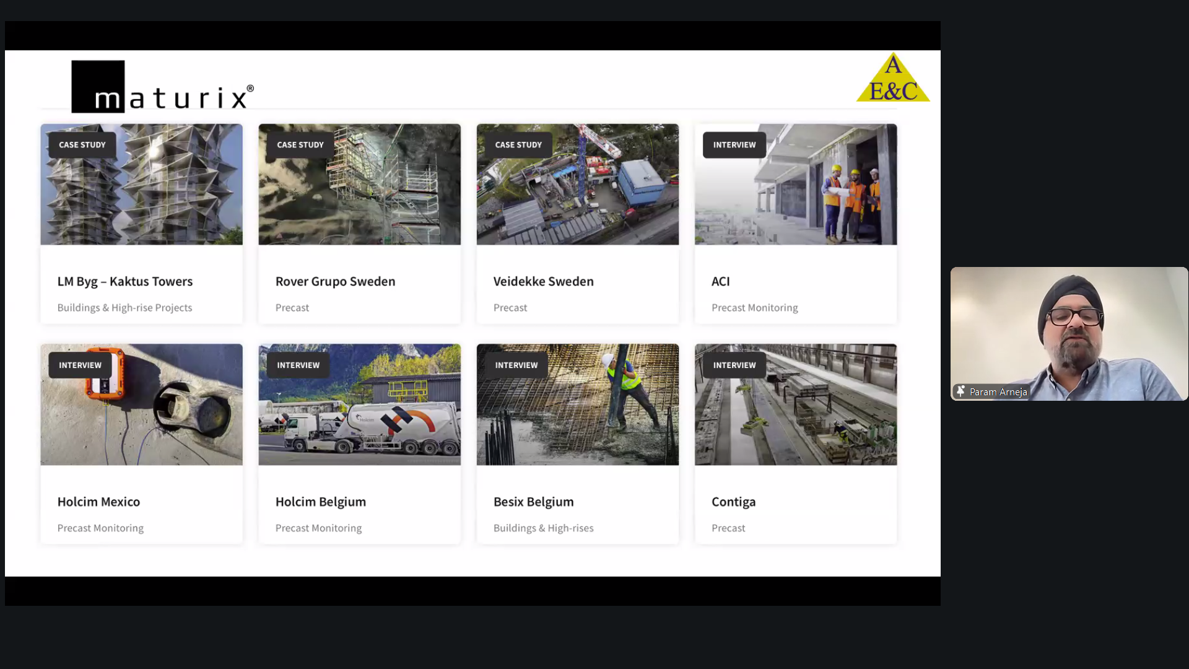Click the ACI card title
The image size is (1189, 669).
coord(720,281)
